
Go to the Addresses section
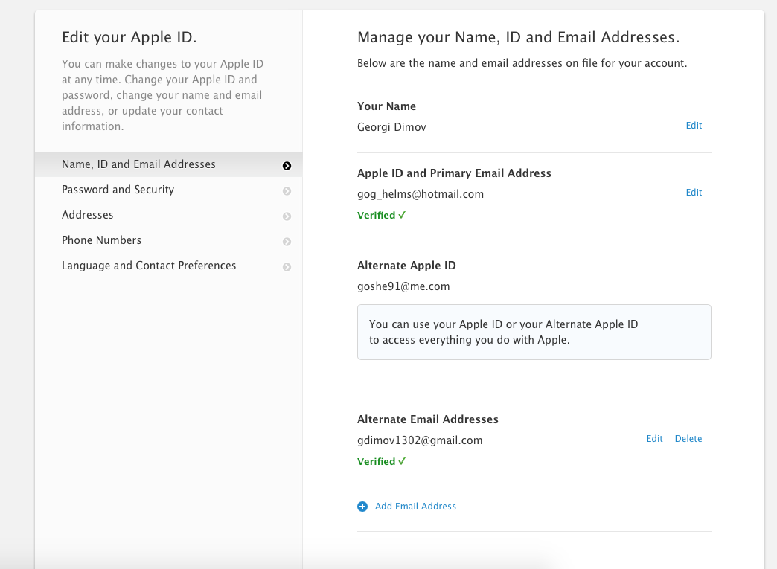point(88,215)
